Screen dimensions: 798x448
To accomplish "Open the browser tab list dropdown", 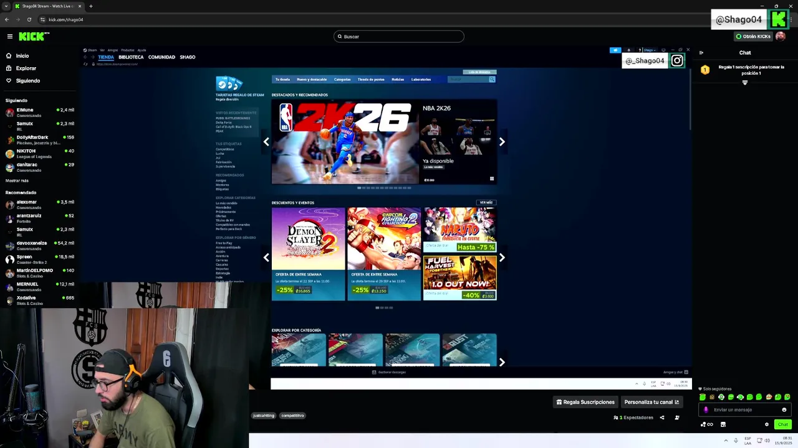I will pyautogui.click(x=6, y=6).
